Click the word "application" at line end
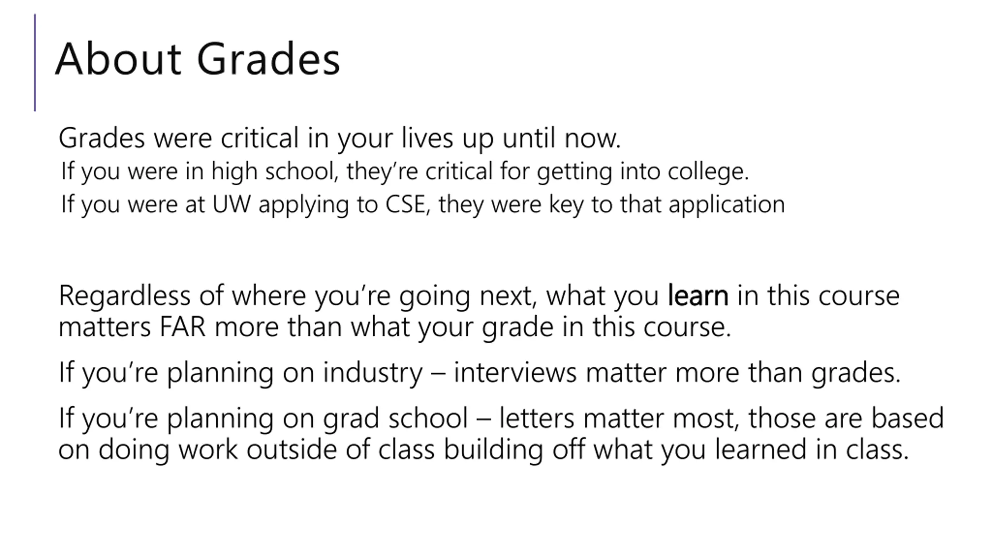This screenshot has height=558, width=992. [727, 205]
